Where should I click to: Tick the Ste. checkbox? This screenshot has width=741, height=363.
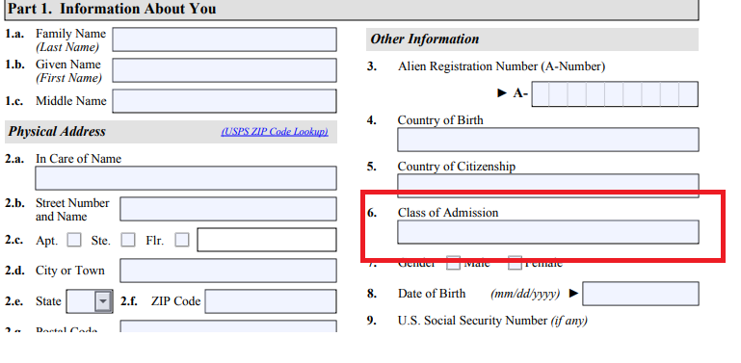click(128, 240)
